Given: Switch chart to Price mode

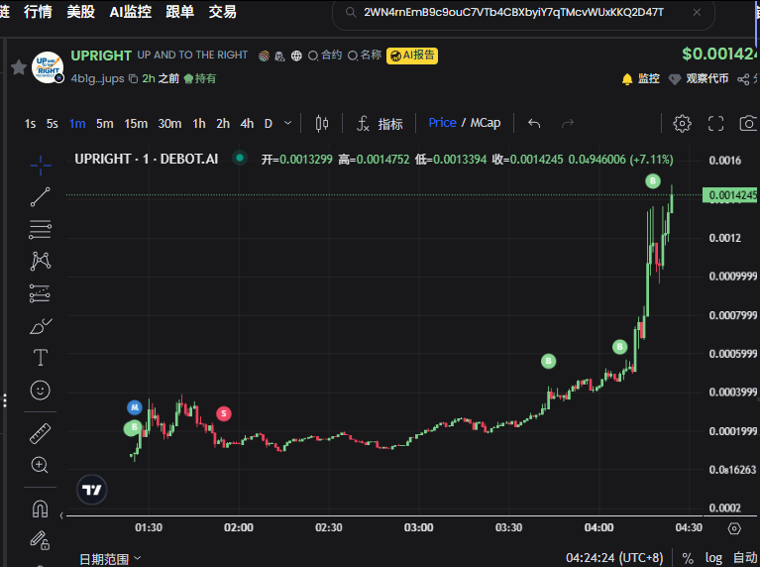Looking at the screenshot, I should (442, 123).
